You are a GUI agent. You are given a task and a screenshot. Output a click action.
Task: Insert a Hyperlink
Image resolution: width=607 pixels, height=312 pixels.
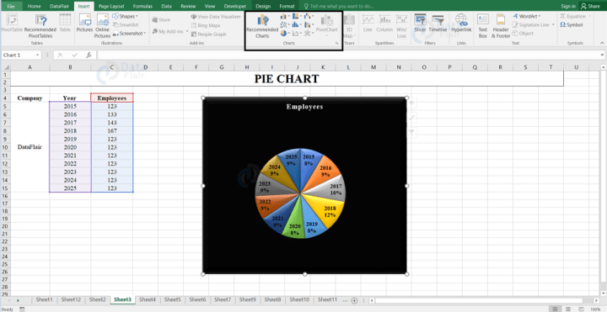(x=461, y=24)
